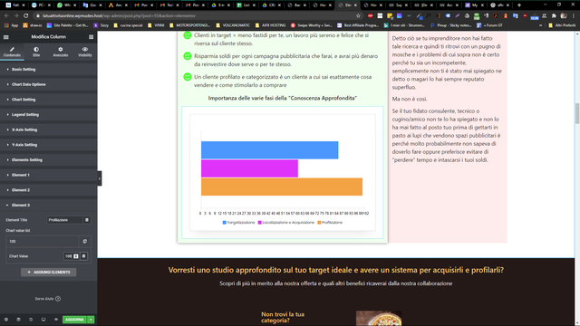Duplicate the chart value item 100

(84, 242)
